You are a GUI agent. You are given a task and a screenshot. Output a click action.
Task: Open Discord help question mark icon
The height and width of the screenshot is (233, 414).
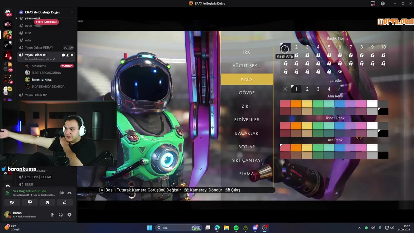tap(383, 3)
